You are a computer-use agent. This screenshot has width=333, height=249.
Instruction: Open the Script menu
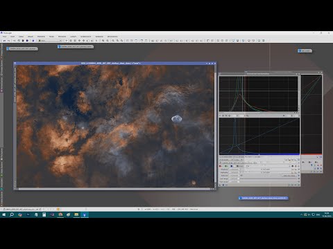pyautogui.click(x=74, y=37)
